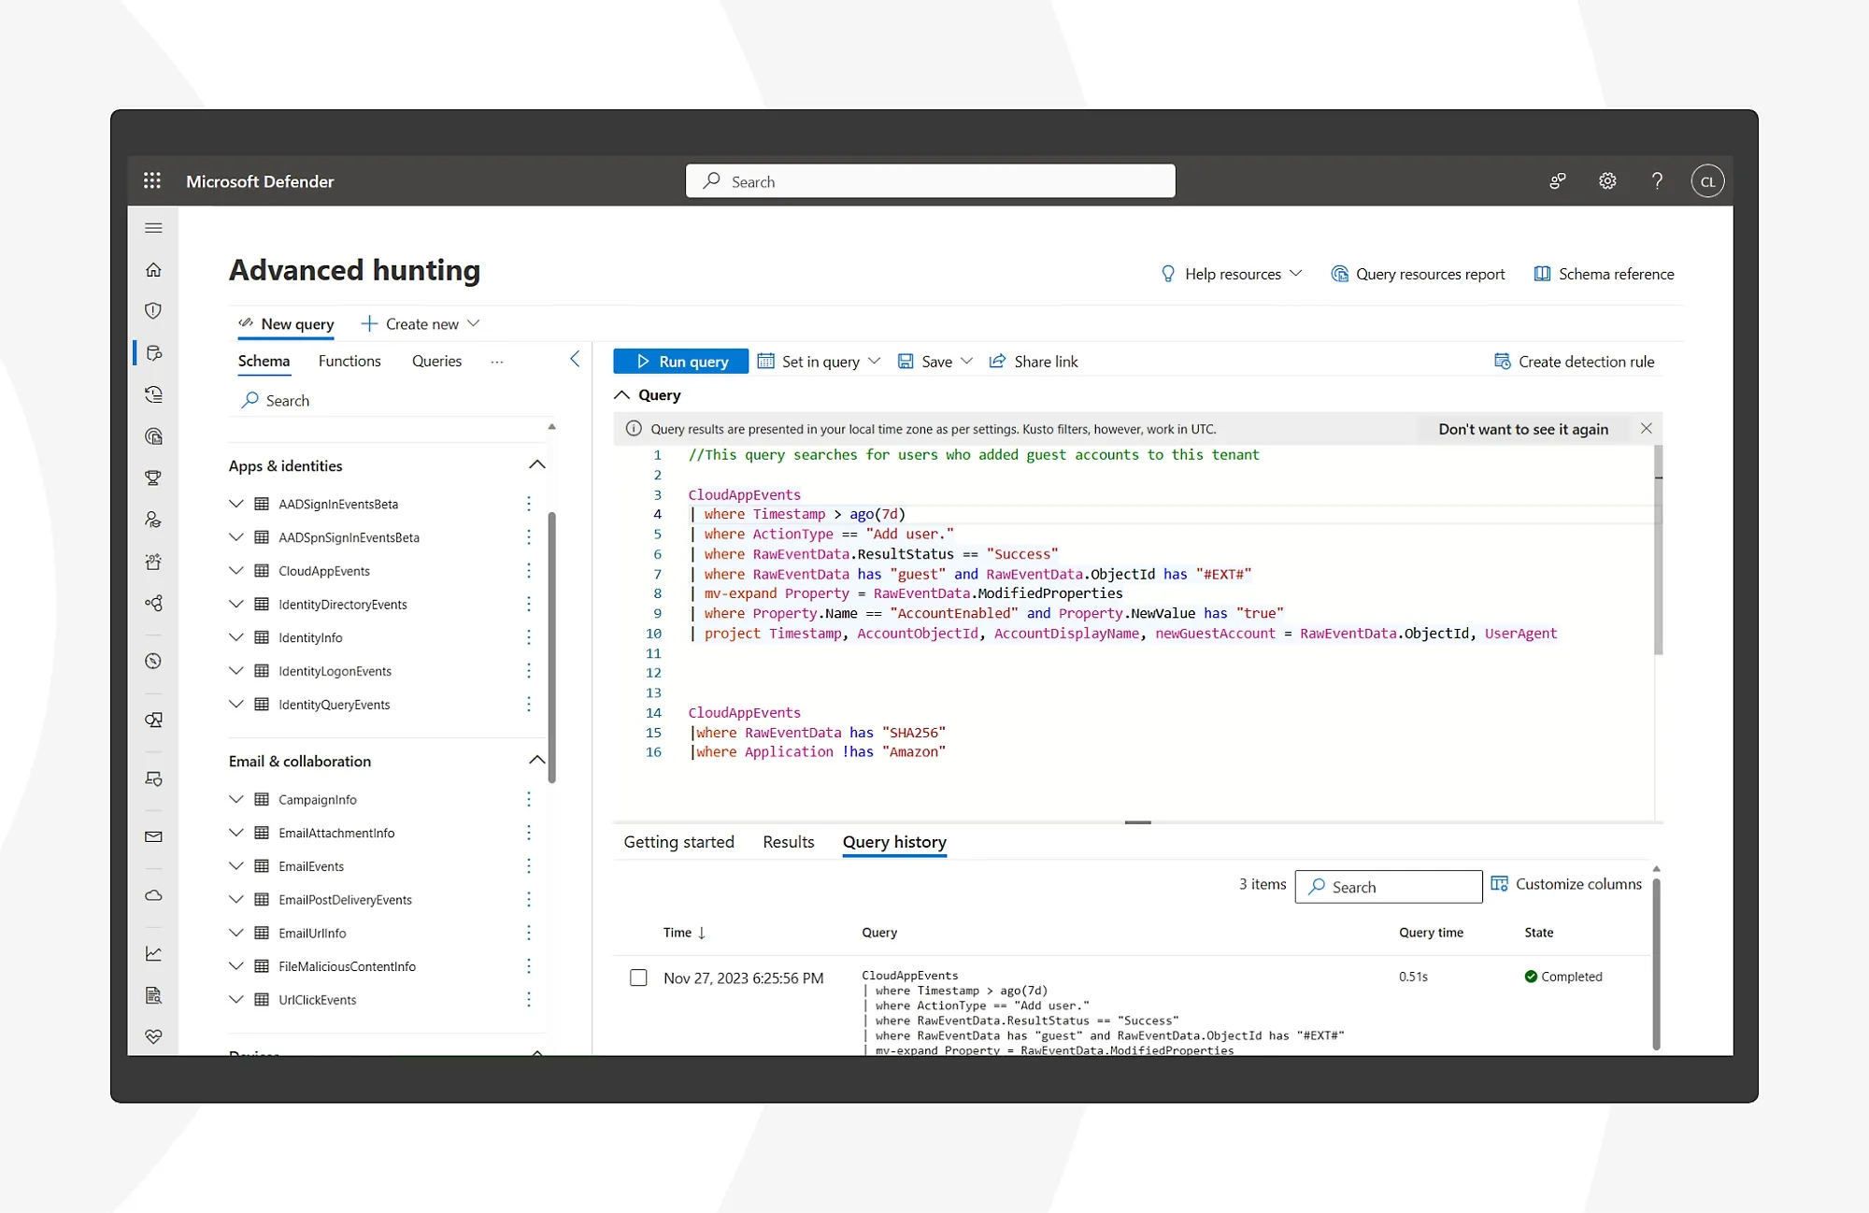1869x1213 pixels.
Task: Collapse the Query section header
Action: [621, 395]
